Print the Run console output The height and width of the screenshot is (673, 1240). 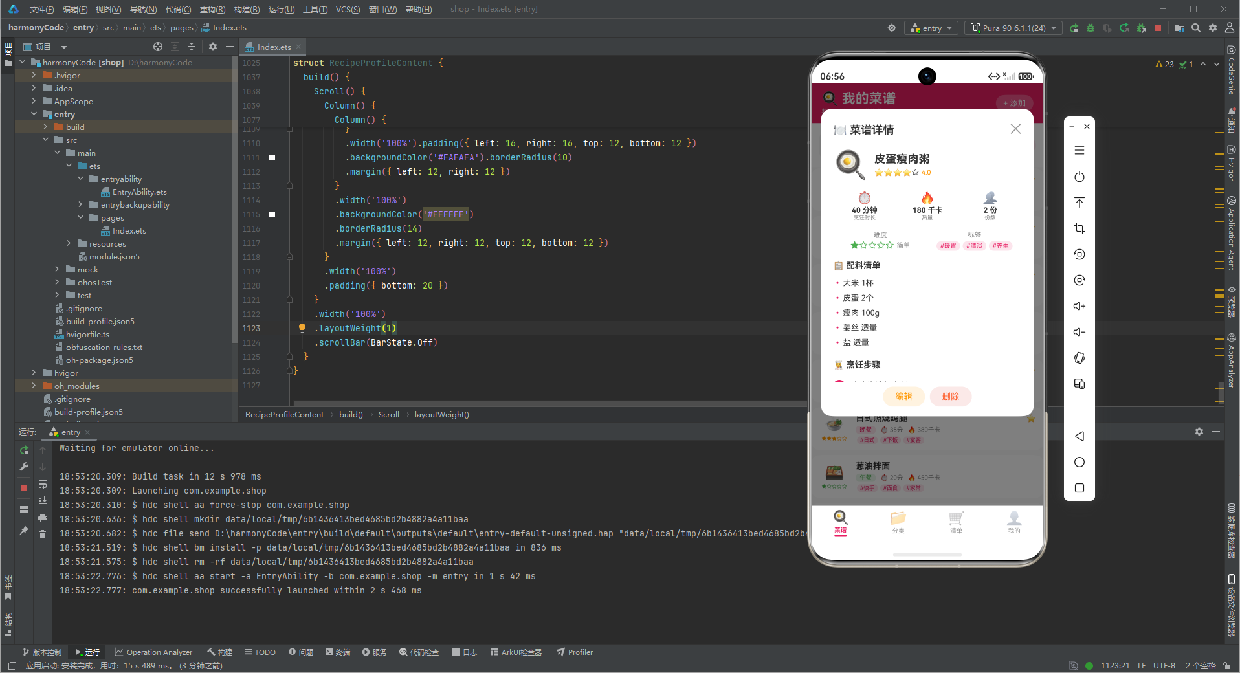tap(43, 518)
